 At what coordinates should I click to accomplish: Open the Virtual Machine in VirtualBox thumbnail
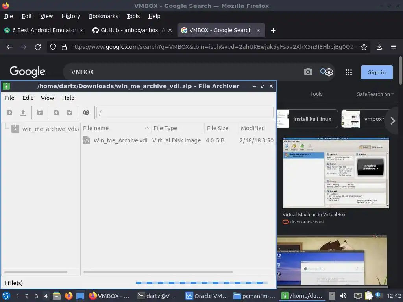pyautogui.click(x=336, y=173)
